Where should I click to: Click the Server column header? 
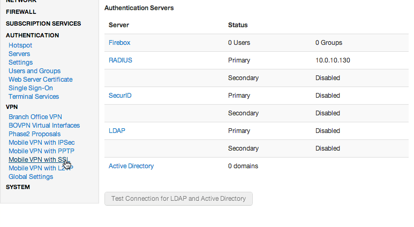click(119, 25)
